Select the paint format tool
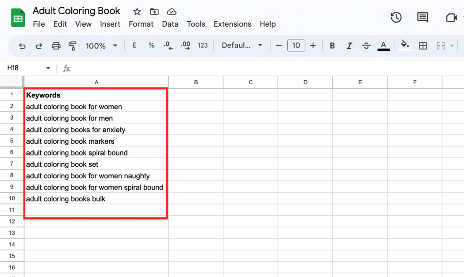Screen dimensions: 464x277 72,45
